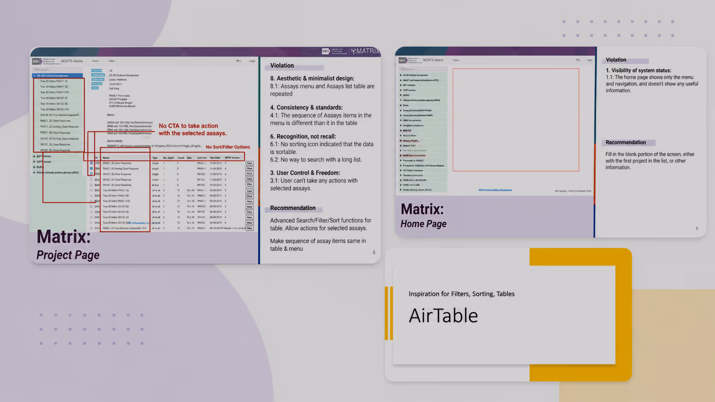The width and height of the screenshot is (715, 402).
Task: Expand GBM Oncospheres project
Action: coord(401,120)
